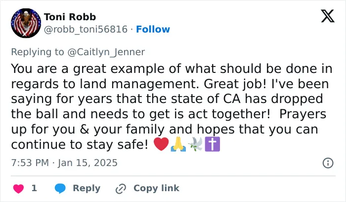Screen dimensions: 346x202
Task: Click the Copy link text
Action: click(x=156, y=188)
